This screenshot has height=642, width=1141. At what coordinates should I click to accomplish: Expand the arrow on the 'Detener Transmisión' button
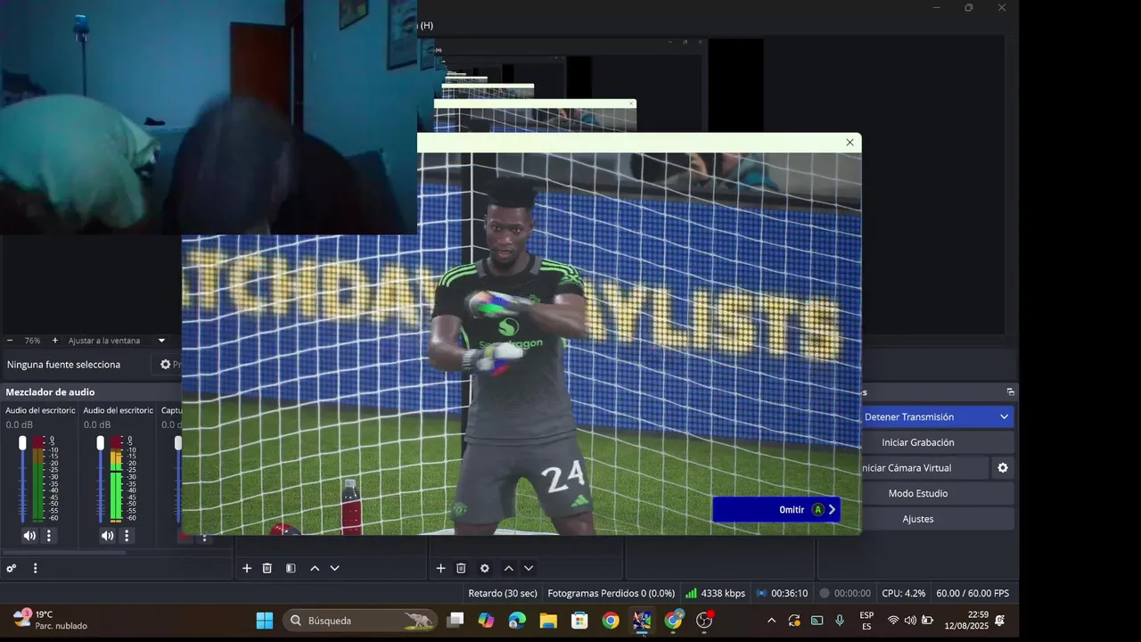(x=1004, y=417)
